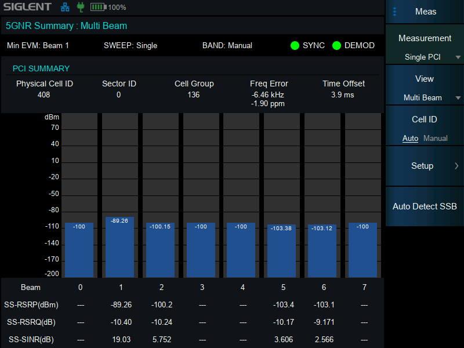The width and height of the screenshot is (464, 348).
Task: Click the three-dot icon beside Meas
Action: (395, 12)
